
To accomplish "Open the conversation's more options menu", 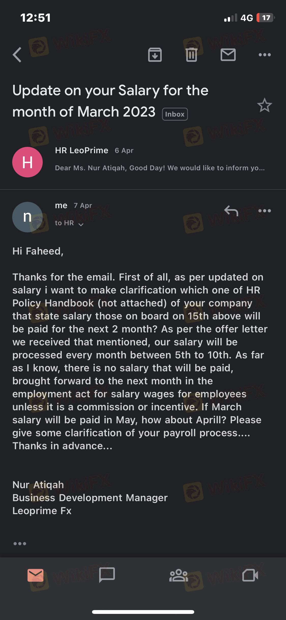I will click(x=265, y=55).
